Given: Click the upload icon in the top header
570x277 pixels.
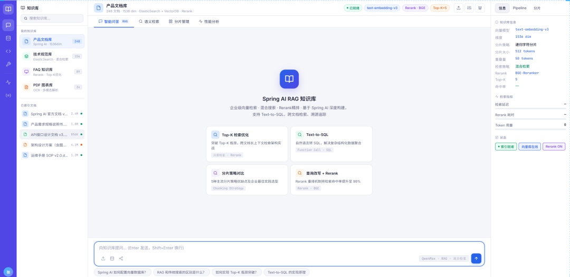Looking at the screenshot, I should click(459, 8).
